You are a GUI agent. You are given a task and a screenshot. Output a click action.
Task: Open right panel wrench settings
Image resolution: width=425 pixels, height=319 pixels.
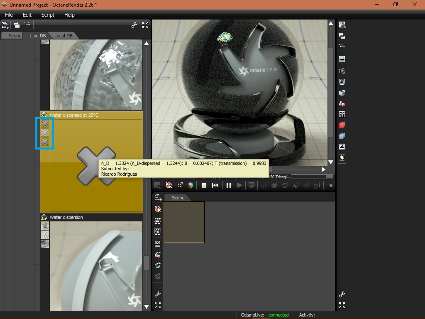[x=342, y=294]
